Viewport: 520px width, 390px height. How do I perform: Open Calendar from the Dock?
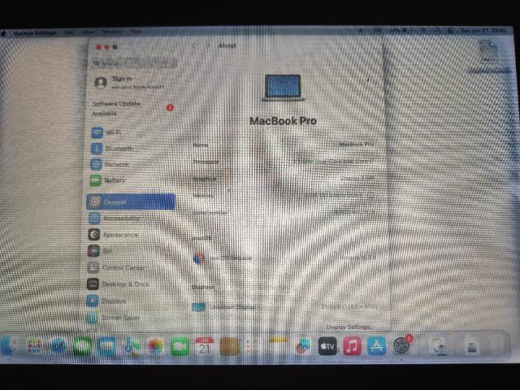[204, 347]
